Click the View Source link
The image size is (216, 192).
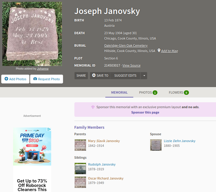pyautogui.click(x=131, y=65)
